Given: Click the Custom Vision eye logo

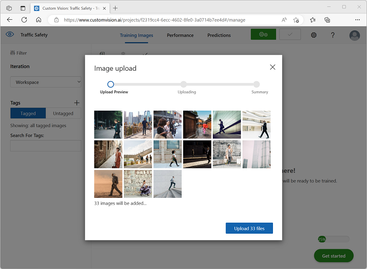Looking at the screenshot, I should pyautogui.click(x=10, y=34).
